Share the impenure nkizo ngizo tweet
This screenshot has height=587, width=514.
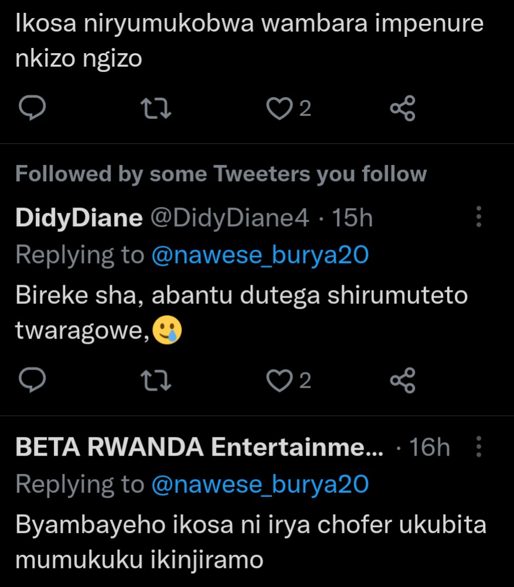(x=403, y=108)
